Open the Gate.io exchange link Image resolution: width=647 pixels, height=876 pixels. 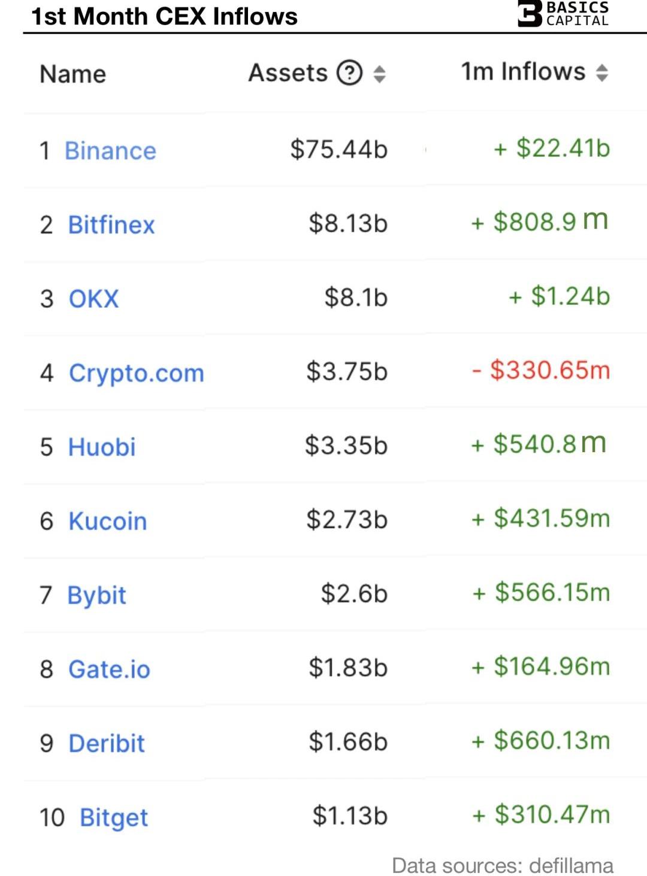(x=109, y=669)
